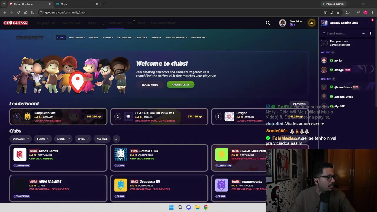Click the Create Club button

(x=181, y=85)
